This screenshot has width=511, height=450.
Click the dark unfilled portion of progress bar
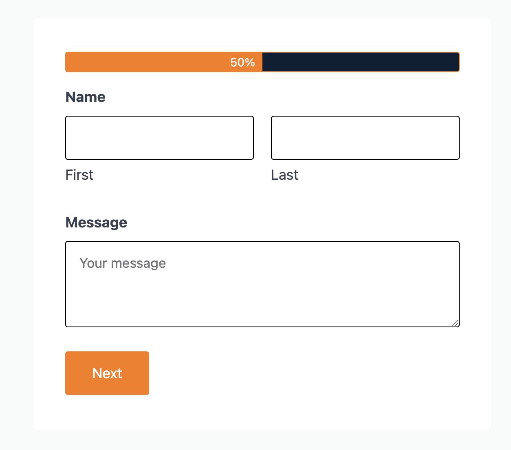click(x=361, y=62)
